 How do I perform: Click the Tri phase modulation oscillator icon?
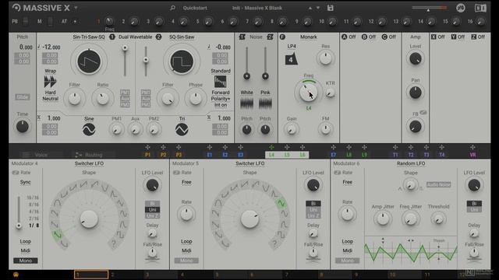[182, 130]
